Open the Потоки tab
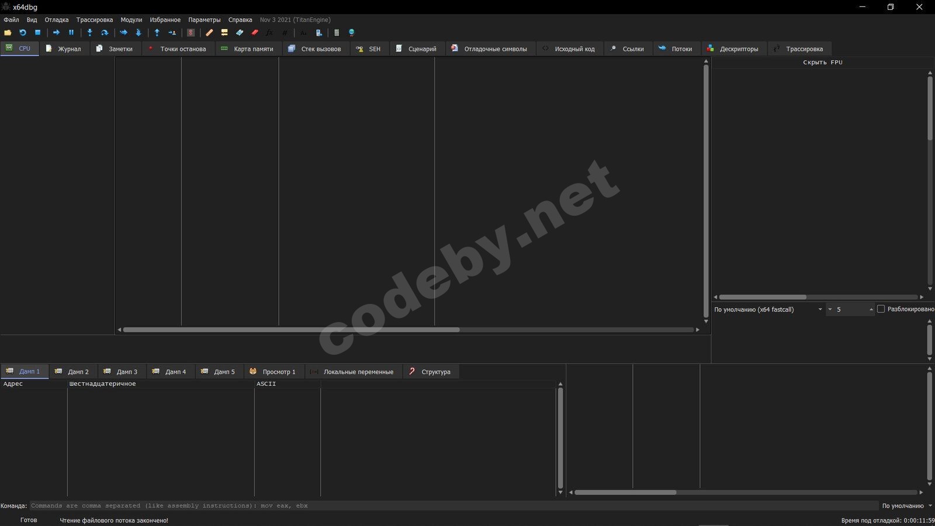This screenshot has height=526, width=935. [x=676, y=49]
